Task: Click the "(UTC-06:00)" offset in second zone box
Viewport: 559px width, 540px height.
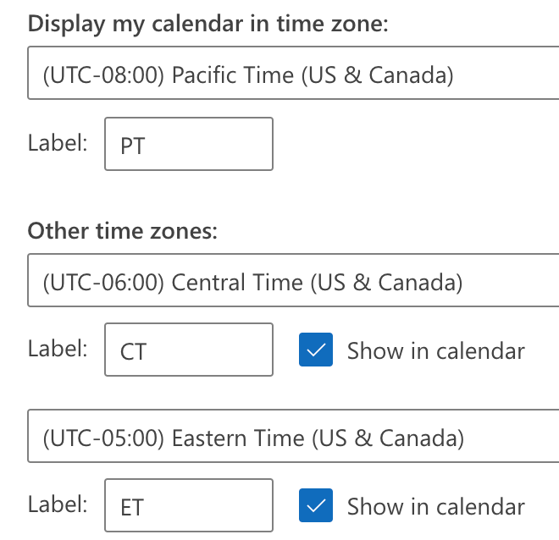Action: [x=102, y=282]
